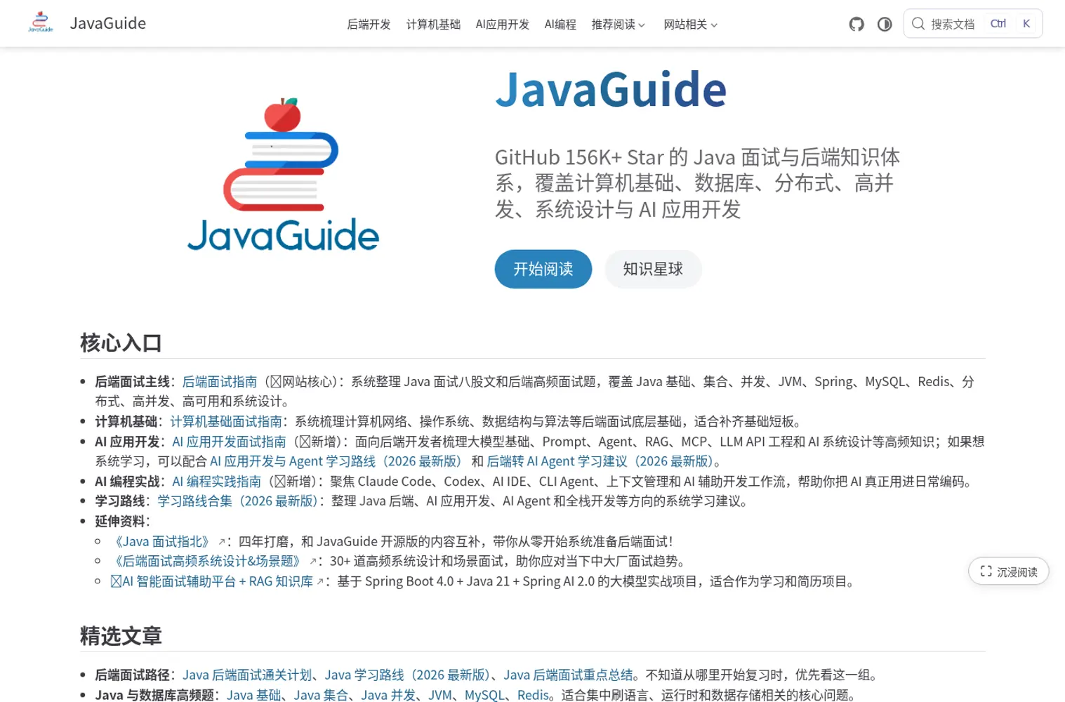This screenshot has width=1065, height=702.
Task: Open the AI编程 nav item
Action: pos(560,25)
